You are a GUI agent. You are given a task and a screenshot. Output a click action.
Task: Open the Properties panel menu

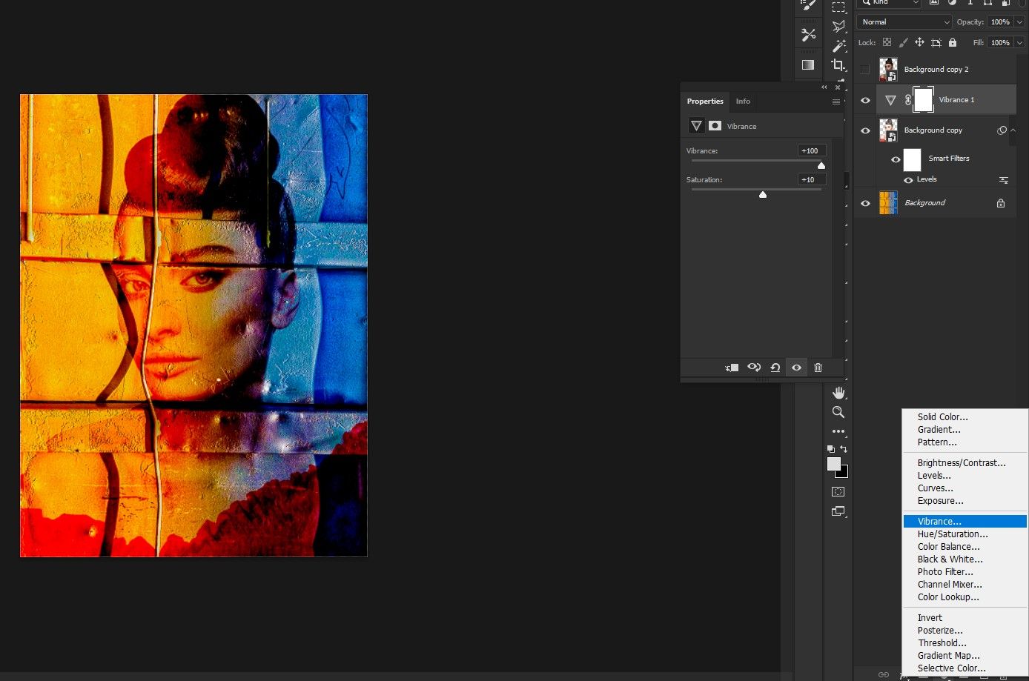(x=836, y=102)
